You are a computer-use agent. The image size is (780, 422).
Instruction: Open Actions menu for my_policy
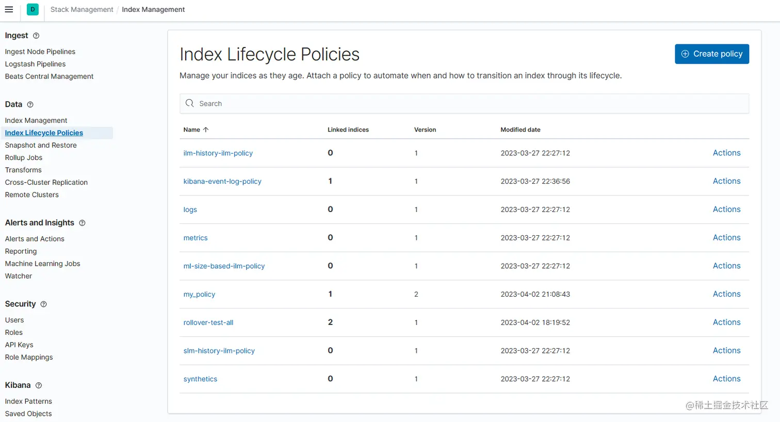726,294
